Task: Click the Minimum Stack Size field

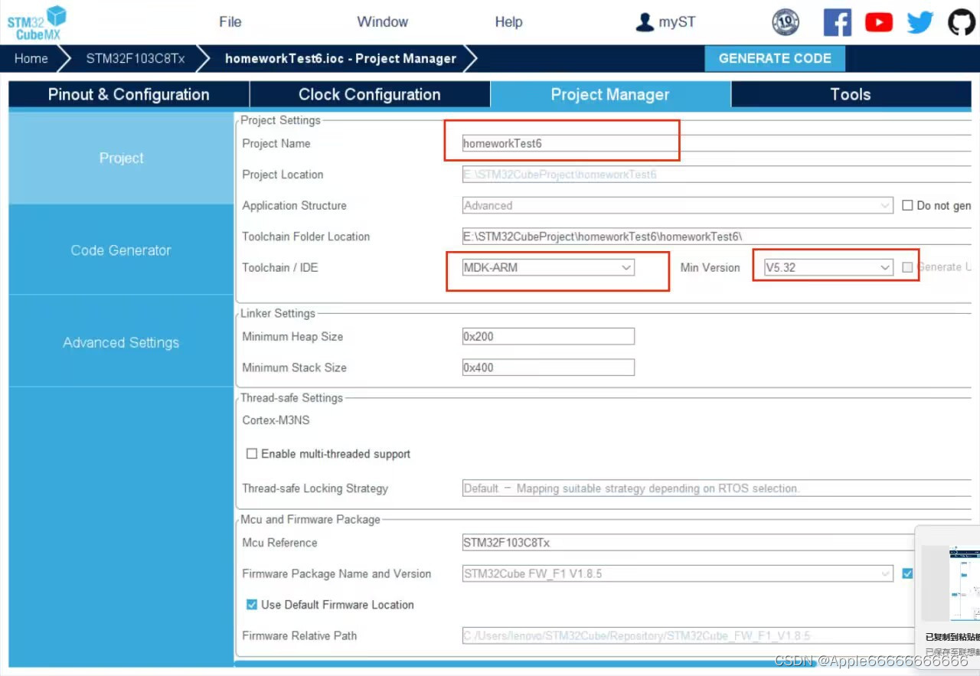Action: point(548,367)
